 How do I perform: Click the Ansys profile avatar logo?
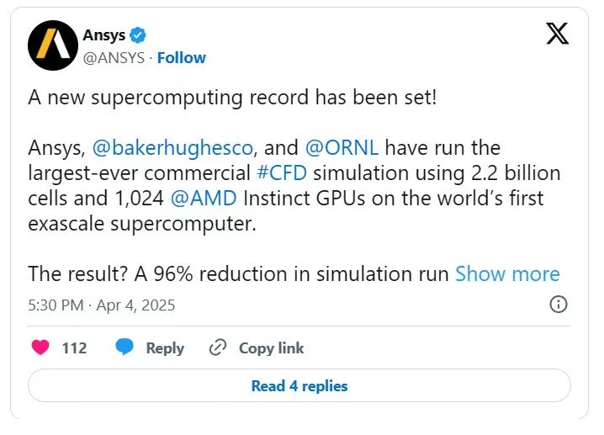pyautogui.click(x=53, y=45)
